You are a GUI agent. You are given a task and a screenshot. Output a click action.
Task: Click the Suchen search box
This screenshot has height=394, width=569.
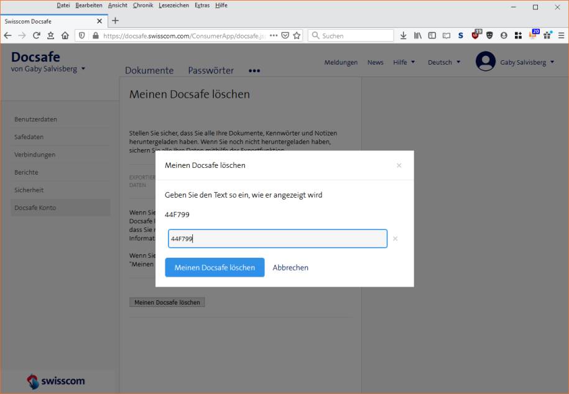[351, 35]
